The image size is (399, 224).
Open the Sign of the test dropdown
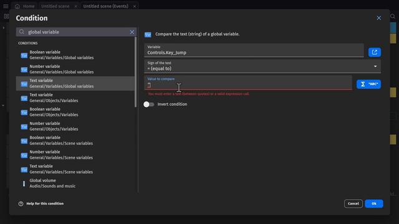[x=262, y=67]
